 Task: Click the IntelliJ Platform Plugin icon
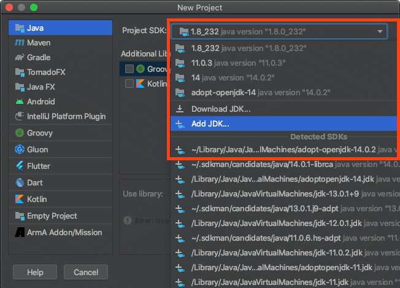tap(20, 117)
